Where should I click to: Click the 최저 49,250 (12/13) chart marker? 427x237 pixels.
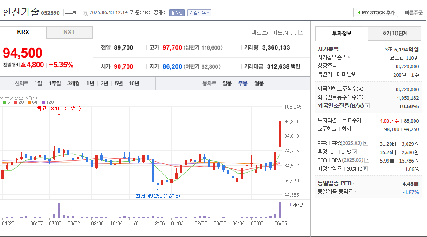coord(158,196)
